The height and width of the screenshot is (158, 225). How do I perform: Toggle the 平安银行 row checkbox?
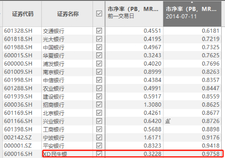(99, 146)
